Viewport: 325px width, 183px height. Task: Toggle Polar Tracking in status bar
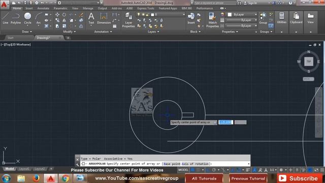coord(214,170)
